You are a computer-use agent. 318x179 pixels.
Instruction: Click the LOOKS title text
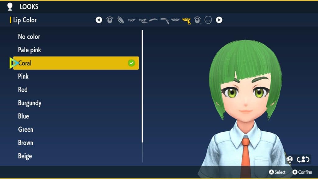click(29, 7)
